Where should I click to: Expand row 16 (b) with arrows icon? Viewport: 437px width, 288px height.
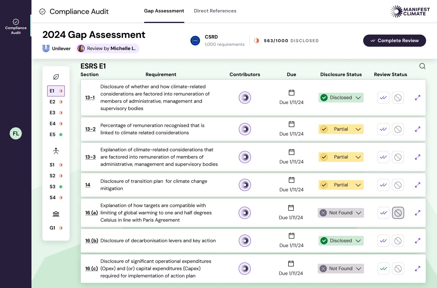(x=418, y=241)
